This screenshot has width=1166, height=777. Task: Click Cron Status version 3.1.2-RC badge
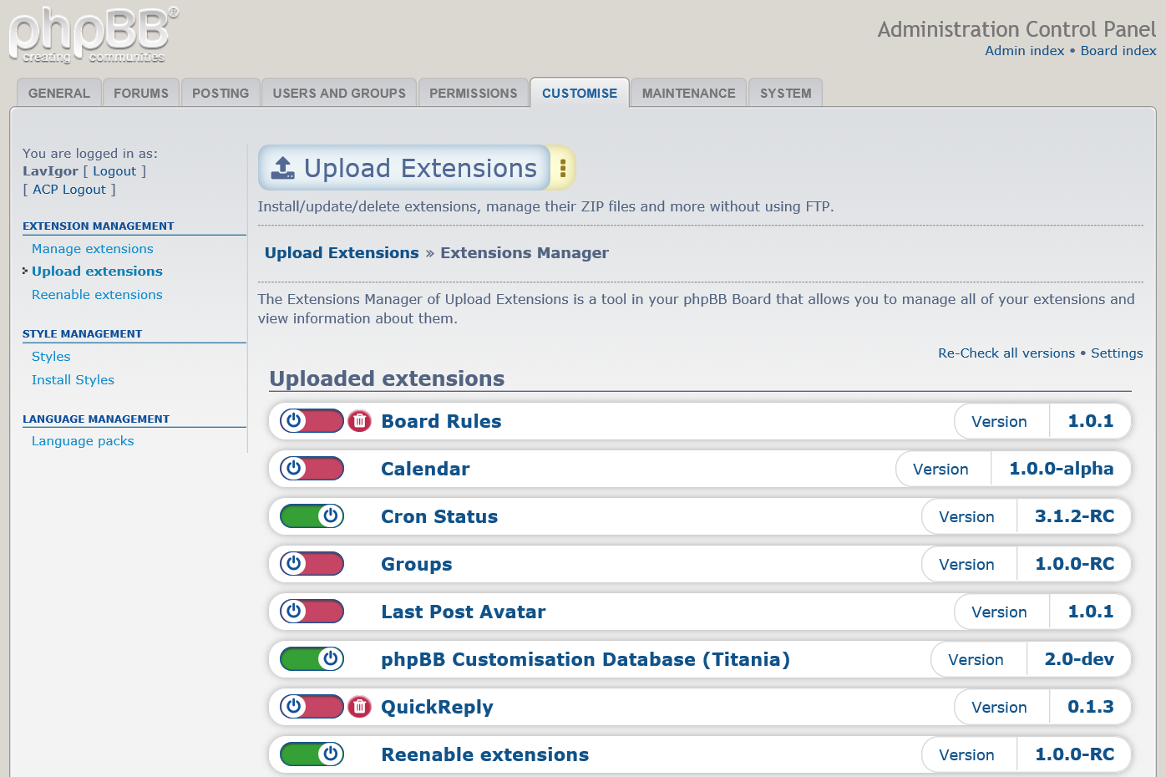(1027, 516)
